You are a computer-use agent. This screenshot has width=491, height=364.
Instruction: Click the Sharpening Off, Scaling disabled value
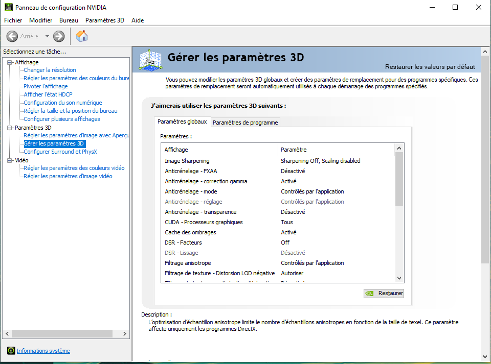tap(320, 161)
